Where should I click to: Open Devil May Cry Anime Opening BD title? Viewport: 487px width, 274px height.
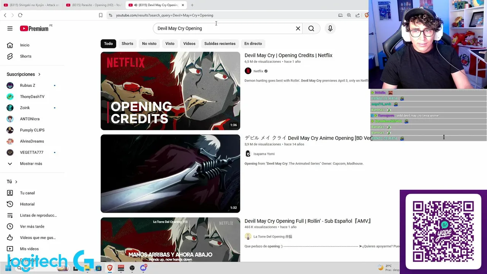click(x=308, y=138)
